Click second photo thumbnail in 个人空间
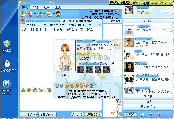The width and height of the screenshot is (174, 119). 89,70
